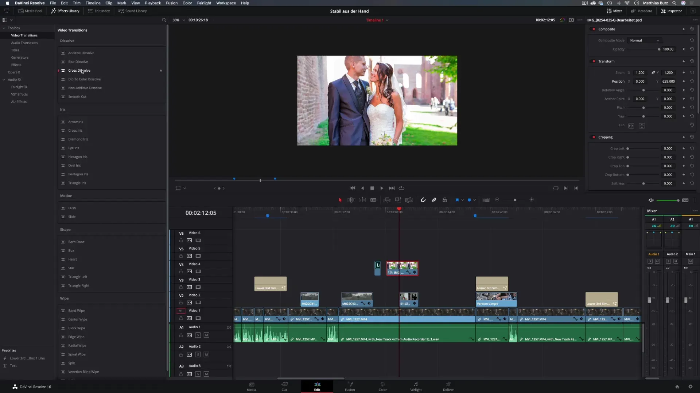Toggle the Linked Selection chain icon
700x393 pixels.
coord(434,200)
